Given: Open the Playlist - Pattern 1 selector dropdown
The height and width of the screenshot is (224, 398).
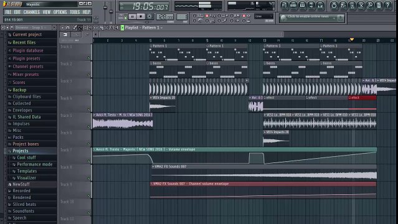Looking at the screenshot, I should [144, 27].
